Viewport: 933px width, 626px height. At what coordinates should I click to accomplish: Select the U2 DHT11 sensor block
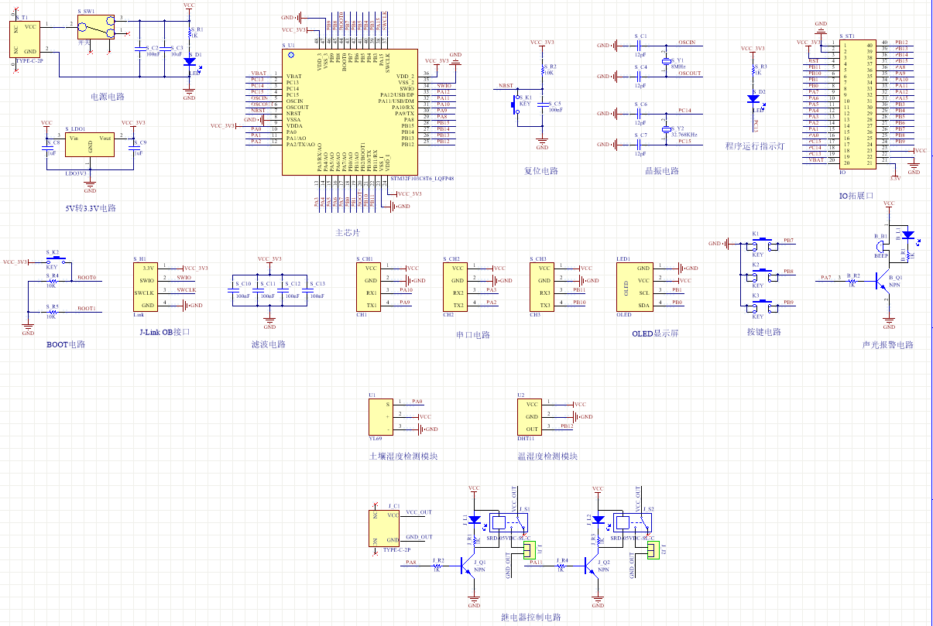[530, 416]
